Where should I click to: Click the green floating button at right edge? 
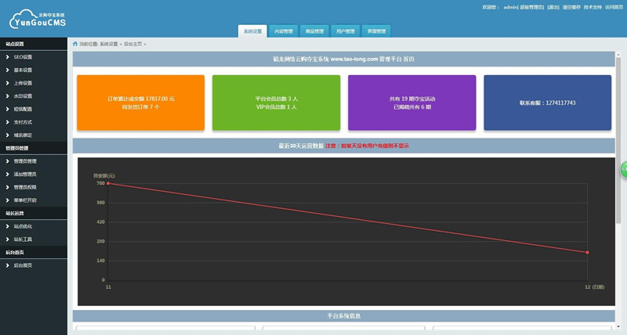[x=623, y=170]
